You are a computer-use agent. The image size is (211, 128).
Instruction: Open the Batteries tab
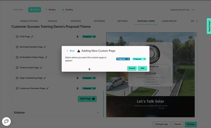123,21
